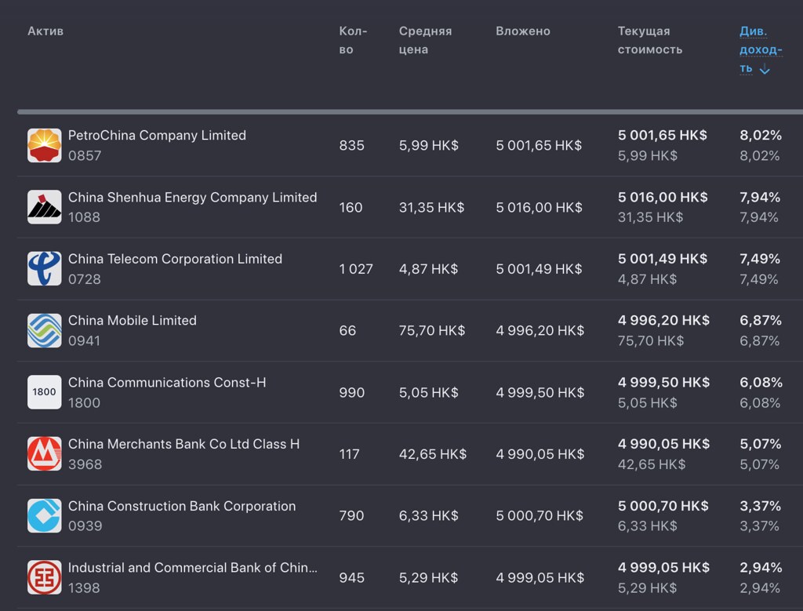Click ticker 3968
803x611 pixels.
[x=85, y=464]
